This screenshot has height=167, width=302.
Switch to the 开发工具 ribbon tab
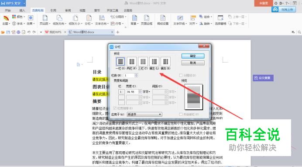pos(113,10)
